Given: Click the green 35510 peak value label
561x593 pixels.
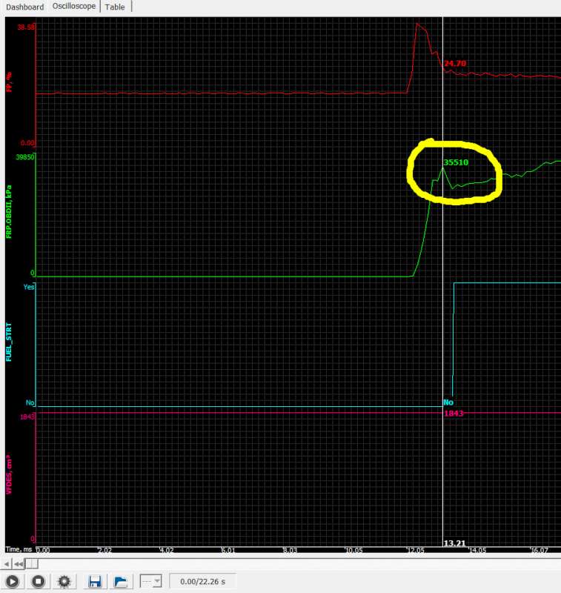Looking at the screenshot, I should point(455,162).
